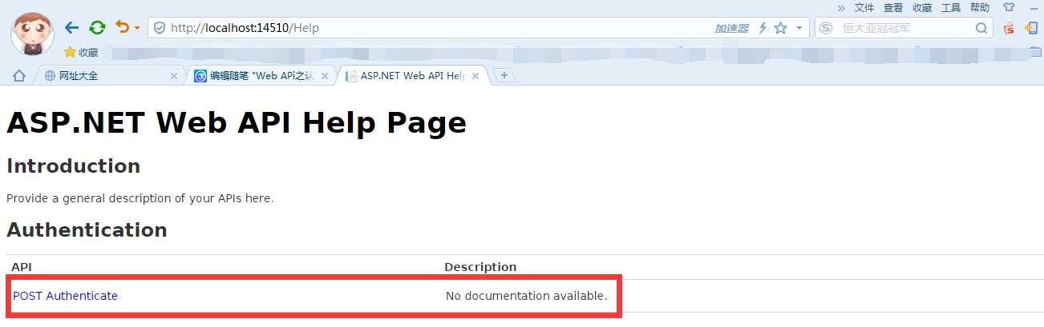Reload the page with green refresh icon
Screen dimensions: 1044x327
(x=97, y=28)
